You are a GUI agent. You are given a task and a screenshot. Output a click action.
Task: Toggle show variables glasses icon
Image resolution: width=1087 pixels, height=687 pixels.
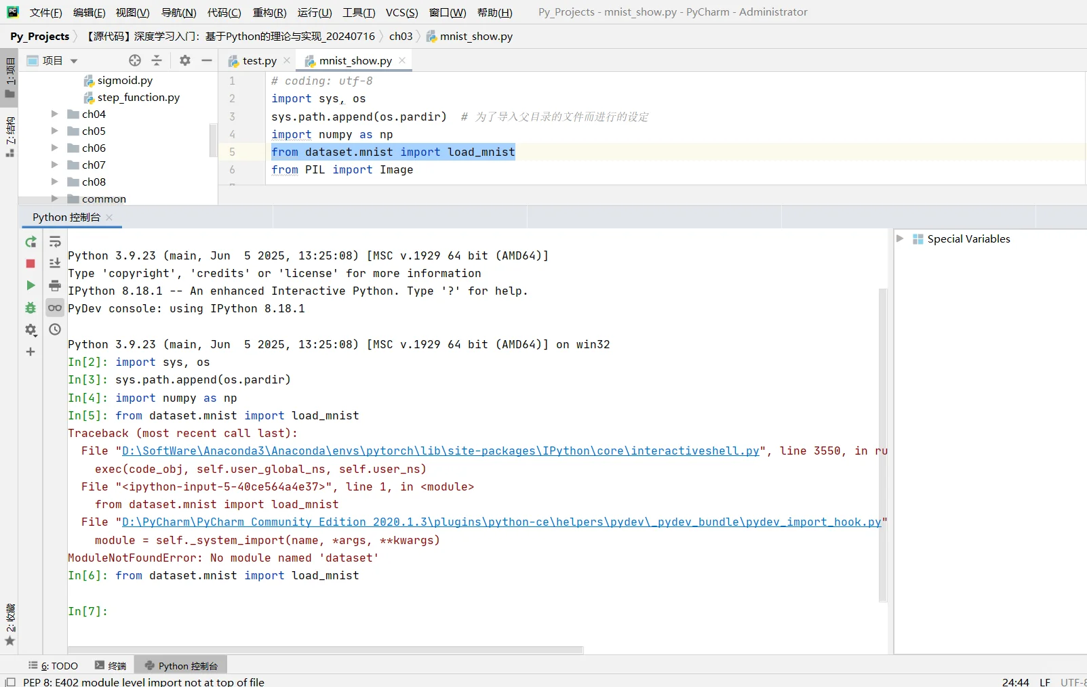coord(55,308)
